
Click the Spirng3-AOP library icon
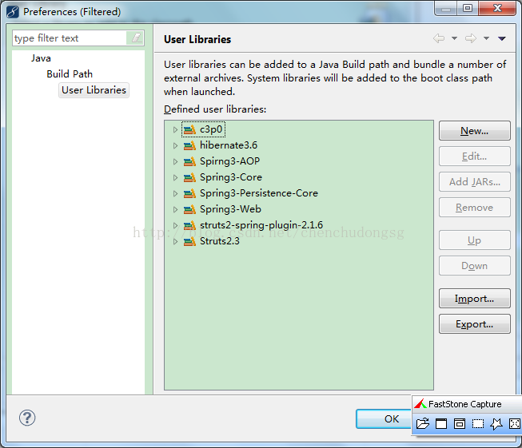(x=189, y=161)
